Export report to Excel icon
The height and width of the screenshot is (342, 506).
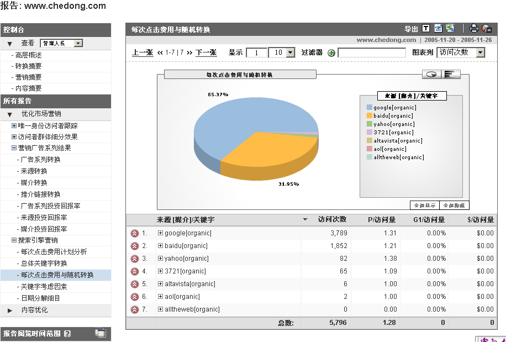(451, 28)
